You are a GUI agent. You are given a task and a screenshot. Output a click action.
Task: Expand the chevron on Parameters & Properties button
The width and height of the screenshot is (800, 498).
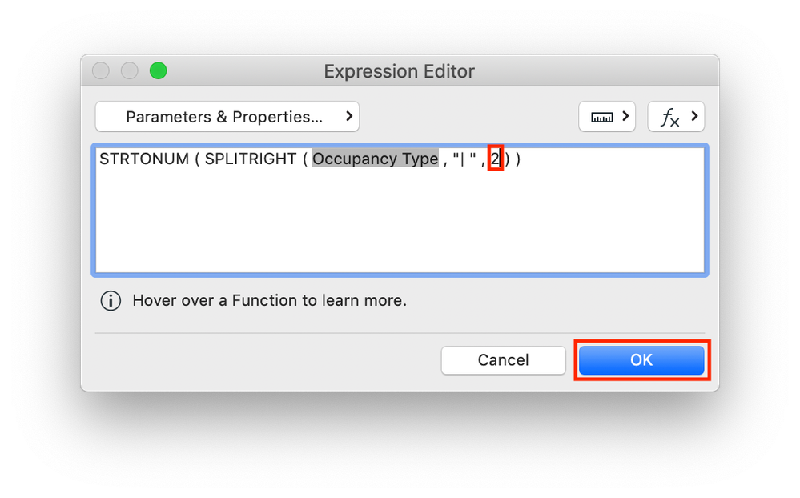pos(349,117)
